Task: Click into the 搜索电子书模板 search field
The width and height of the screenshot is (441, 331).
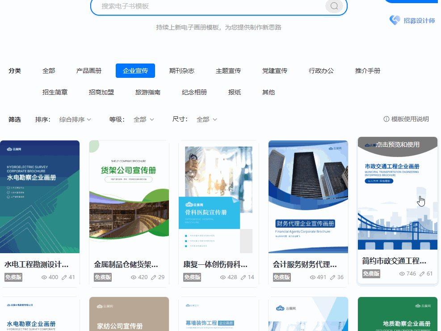Action: click(x=208, y=6)
